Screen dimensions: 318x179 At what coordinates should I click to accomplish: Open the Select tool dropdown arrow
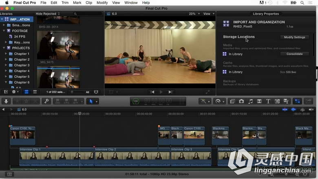[97, 102]
